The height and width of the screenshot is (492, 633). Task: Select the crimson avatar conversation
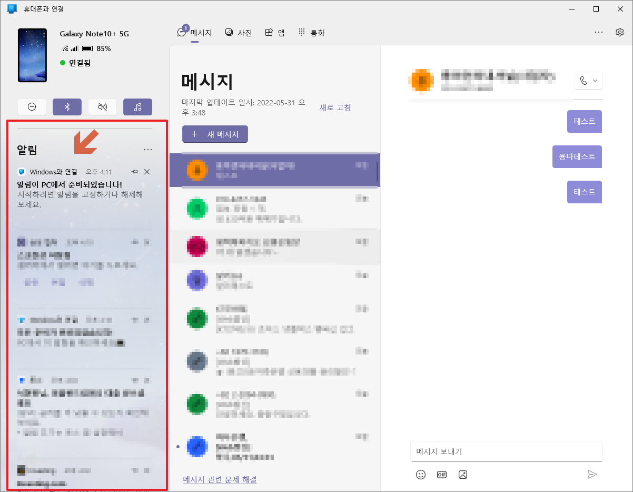click(274, 246)
